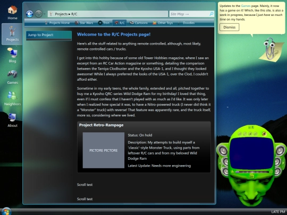The width and height of the screenshot is (287, 215).
Task: Click the icon below the seek bar
Action: [x=252, y=176]
